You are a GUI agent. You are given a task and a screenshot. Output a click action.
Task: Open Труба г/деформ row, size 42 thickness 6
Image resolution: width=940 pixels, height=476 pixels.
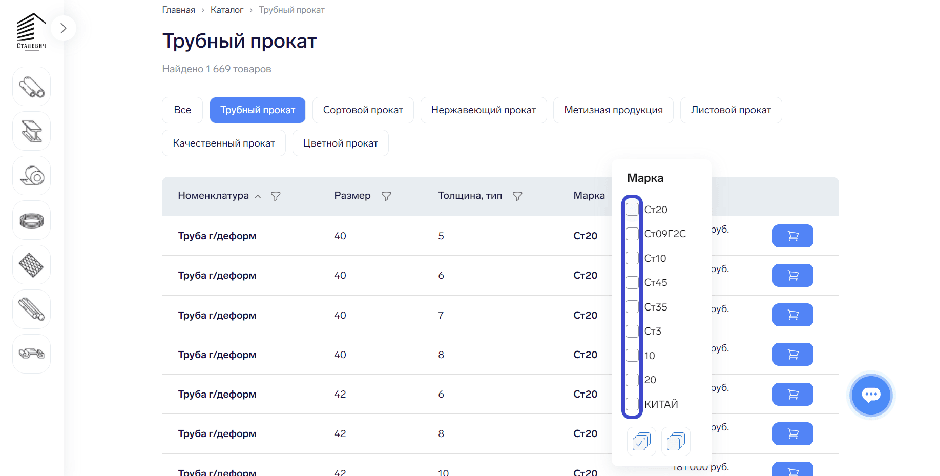tap(217, 395)
